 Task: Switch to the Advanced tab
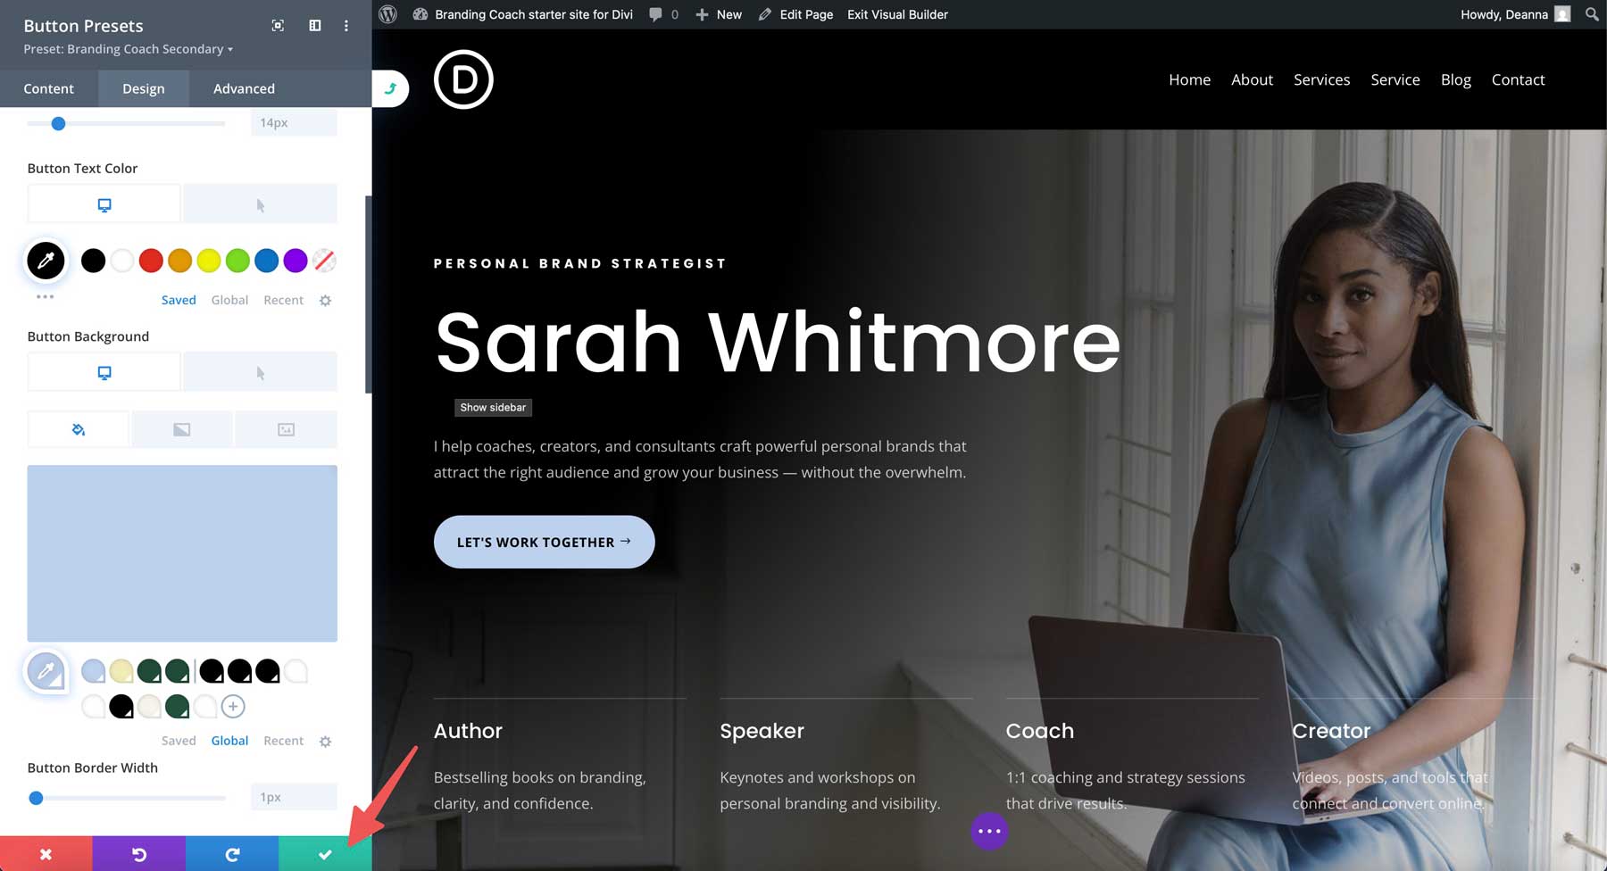(243, 88)
